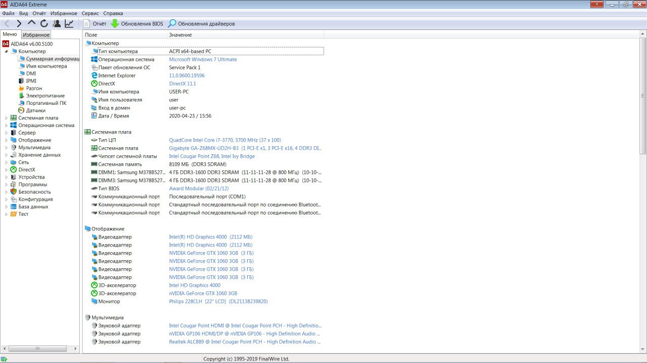The width and height of the screenshot is (647, 363).
Task: Click Обновления драйверов toolbar button
Action: click(x=201, y=24)
